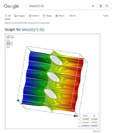
Task: Clear the search box with X
Action: (93, 6)
